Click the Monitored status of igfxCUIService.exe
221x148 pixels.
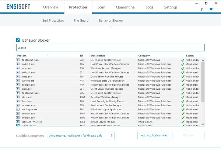[192, 121]
